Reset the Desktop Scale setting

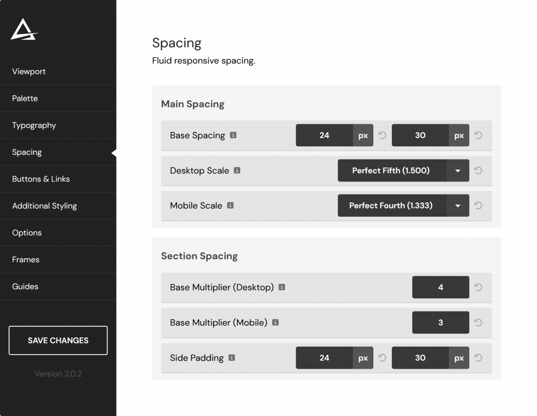point(478,170)
